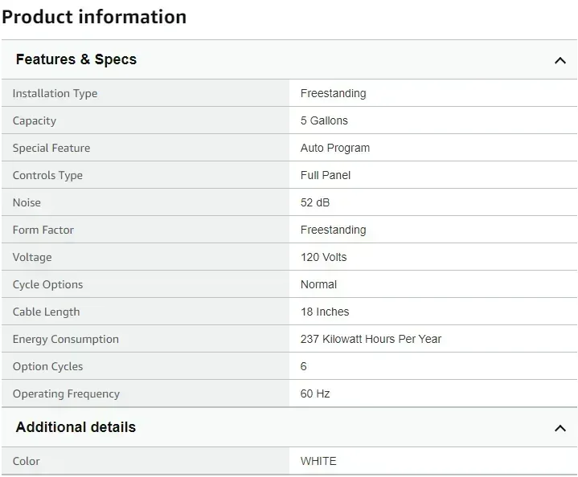The height and width of the screenshot is (477, 578).
Task: Click the Capacity 5 Gallons value
Action: 324,120
